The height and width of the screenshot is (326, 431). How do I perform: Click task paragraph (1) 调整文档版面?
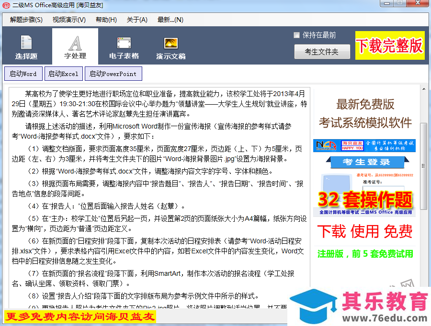(157, 153)
